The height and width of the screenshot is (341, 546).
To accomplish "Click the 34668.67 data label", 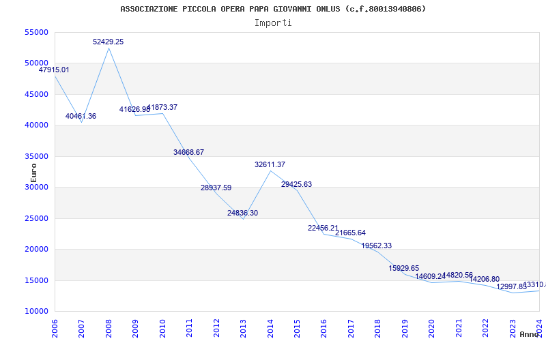I will click(189, 152).
